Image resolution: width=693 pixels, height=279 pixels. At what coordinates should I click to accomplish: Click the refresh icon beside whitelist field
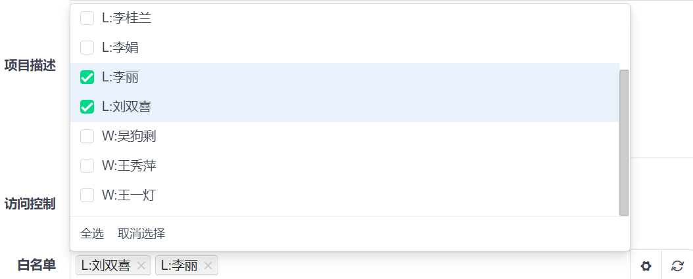(677, 266)
